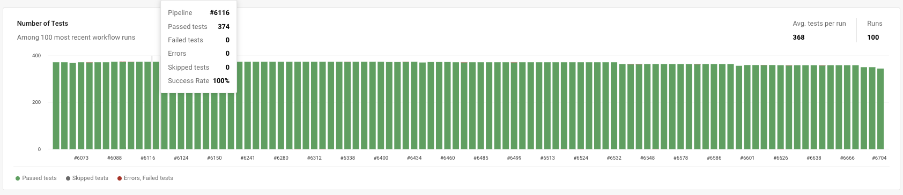
Task: Click the bar above pipeline #6638
Action: coord(814,107)
